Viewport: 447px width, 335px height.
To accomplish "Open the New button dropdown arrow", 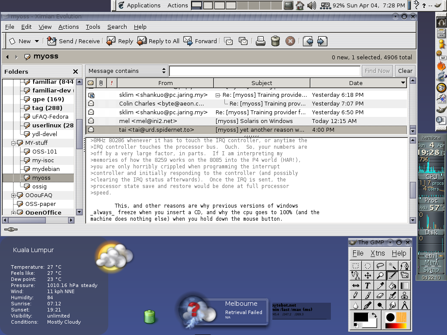I will point(37,41).
